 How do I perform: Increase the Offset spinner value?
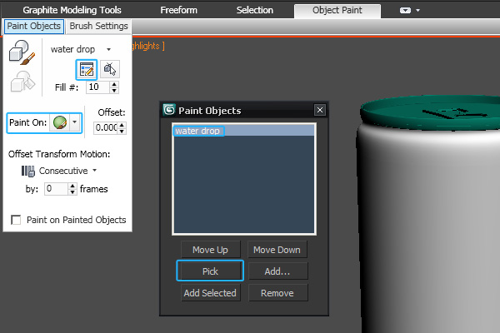pyautogui.click(x=122, y=125)
